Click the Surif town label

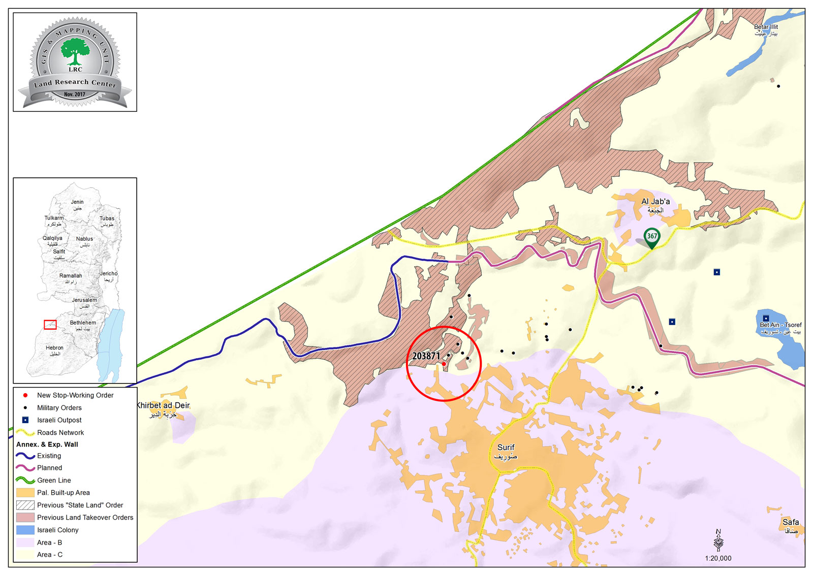coord(506,447)
